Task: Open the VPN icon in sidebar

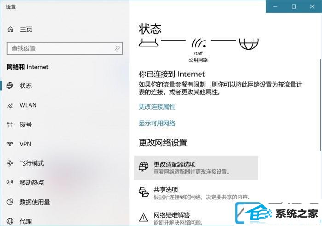Action: (10, 144)
